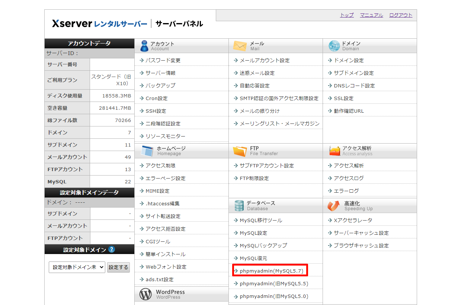Click the Speeding Up arrow icon
The height and width of the screenshot is (305, 461).
click(x=334, y=206)
